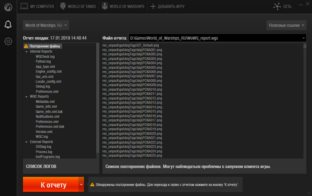Click the My Computer monitor icon
This screenshot has height=196, width=312.
tap(24, 7)
